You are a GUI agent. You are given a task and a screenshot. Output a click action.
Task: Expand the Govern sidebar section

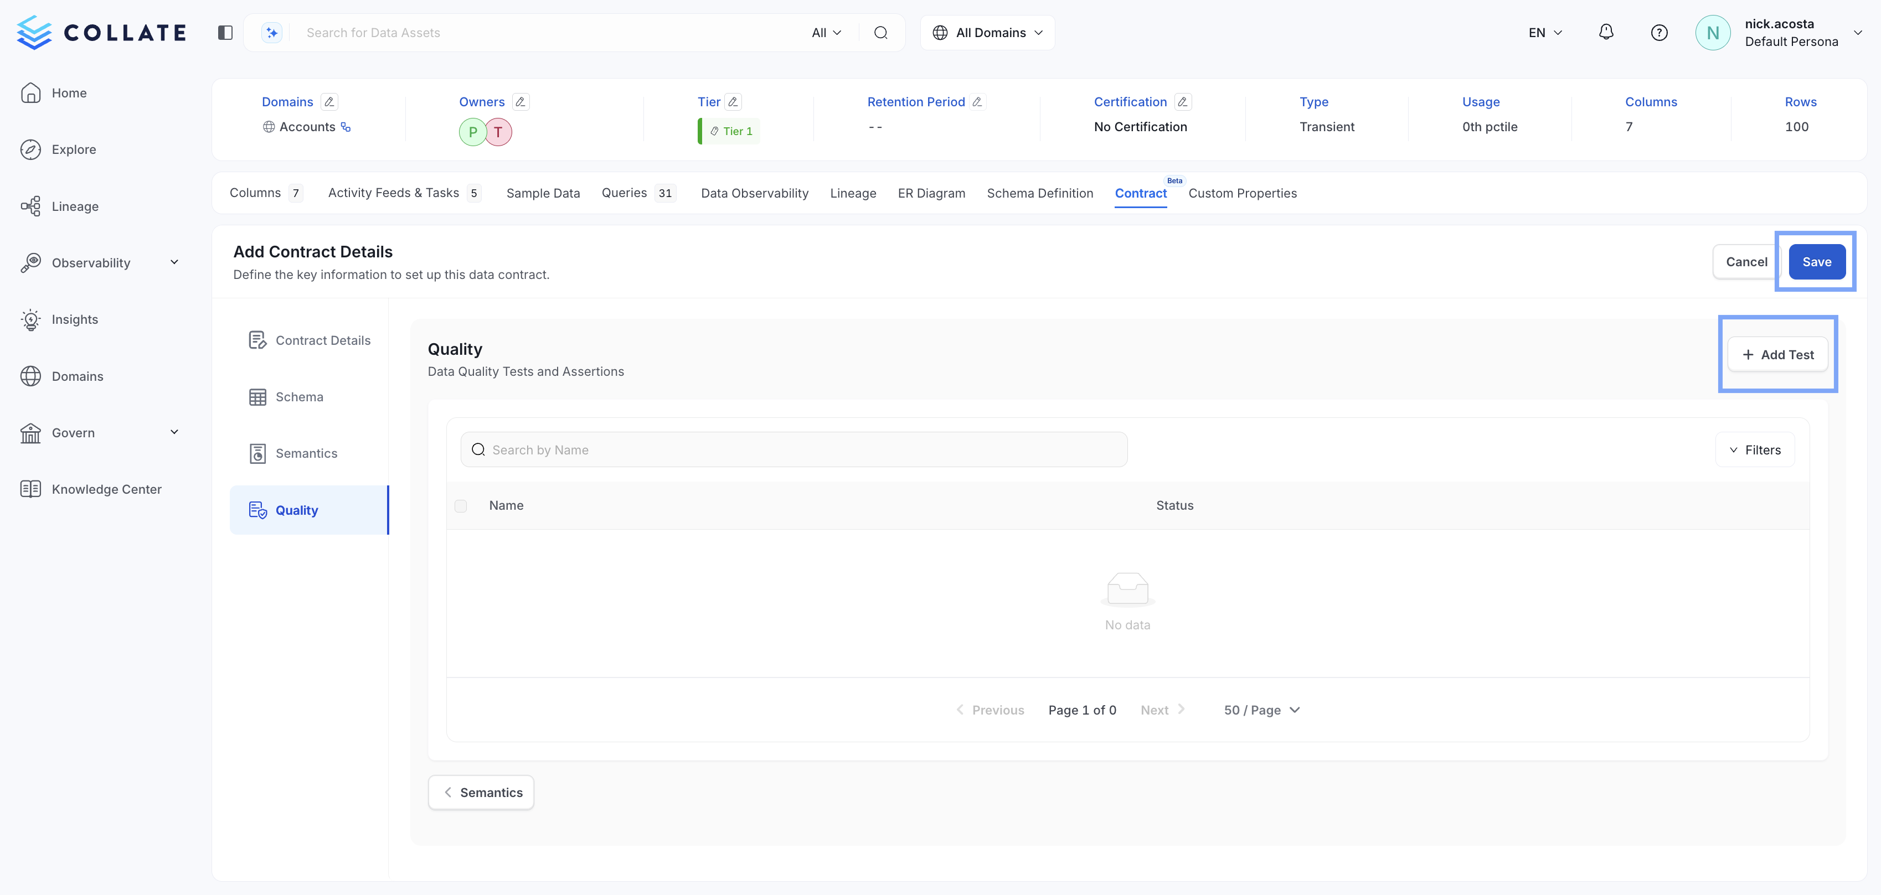(174, 432)
